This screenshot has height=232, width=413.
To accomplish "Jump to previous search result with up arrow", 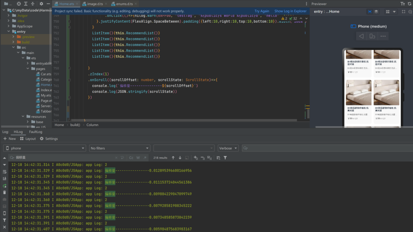I will click(x=173, y=158).
